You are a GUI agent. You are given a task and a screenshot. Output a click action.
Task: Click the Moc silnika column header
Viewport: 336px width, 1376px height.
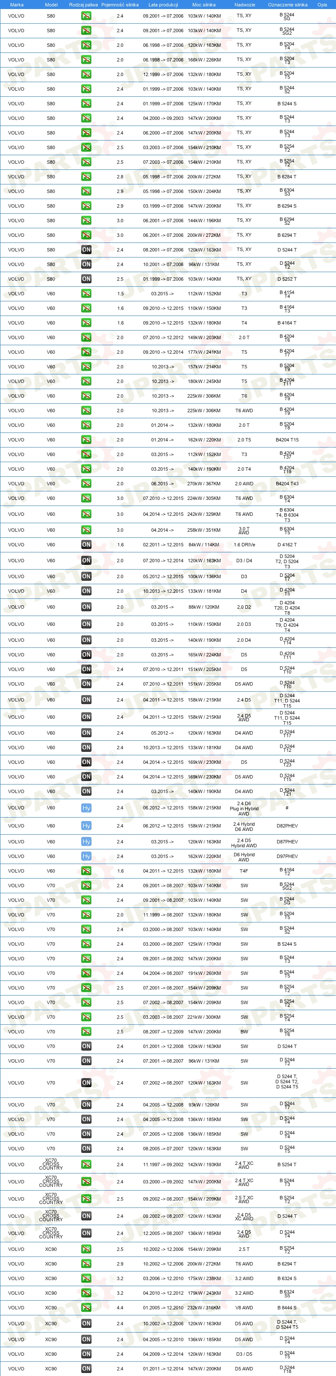click(x=204, y=4)
